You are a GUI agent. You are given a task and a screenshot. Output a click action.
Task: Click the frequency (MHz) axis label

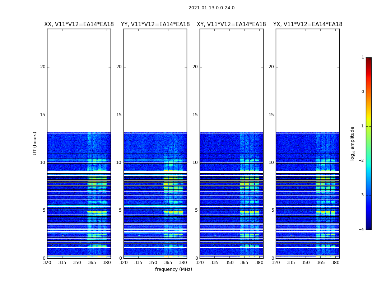[173, 269]
